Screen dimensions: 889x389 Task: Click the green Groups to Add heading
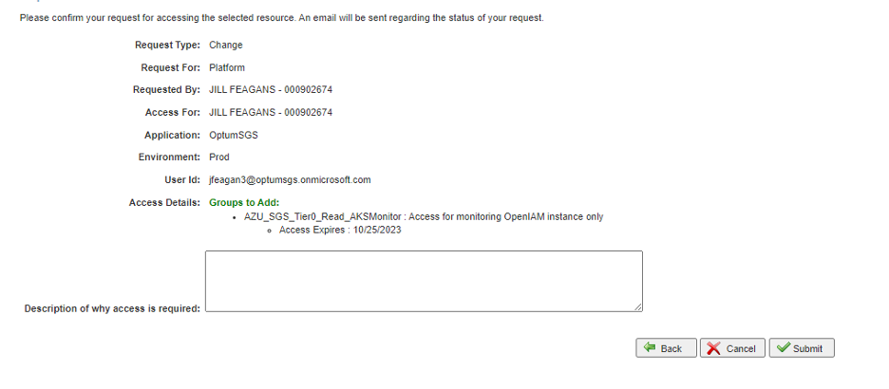(243, 202)
